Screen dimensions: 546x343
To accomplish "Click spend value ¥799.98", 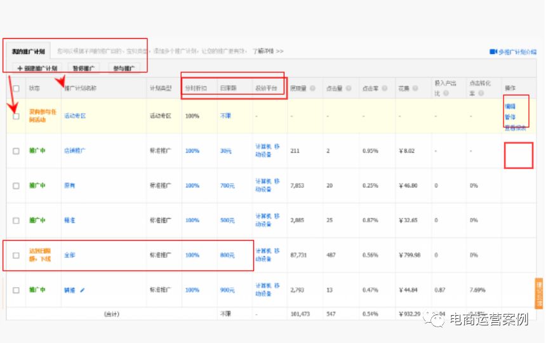I will click(410, 255).
